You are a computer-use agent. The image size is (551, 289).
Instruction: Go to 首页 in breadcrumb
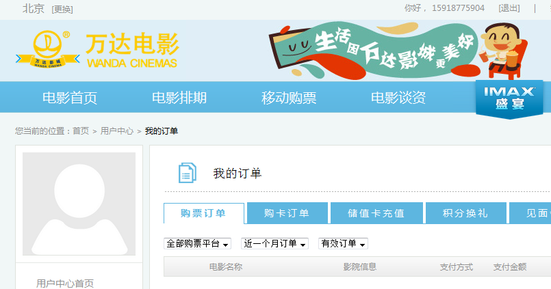(81, 131)
